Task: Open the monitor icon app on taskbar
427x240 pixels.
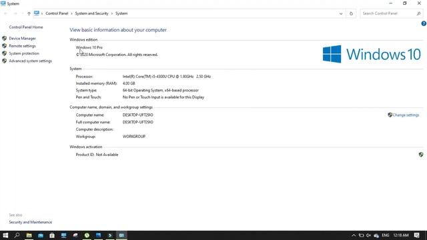Action: (64, 235)
